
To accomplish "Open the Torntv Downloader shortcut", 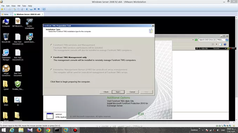I will tap(29, 24).
